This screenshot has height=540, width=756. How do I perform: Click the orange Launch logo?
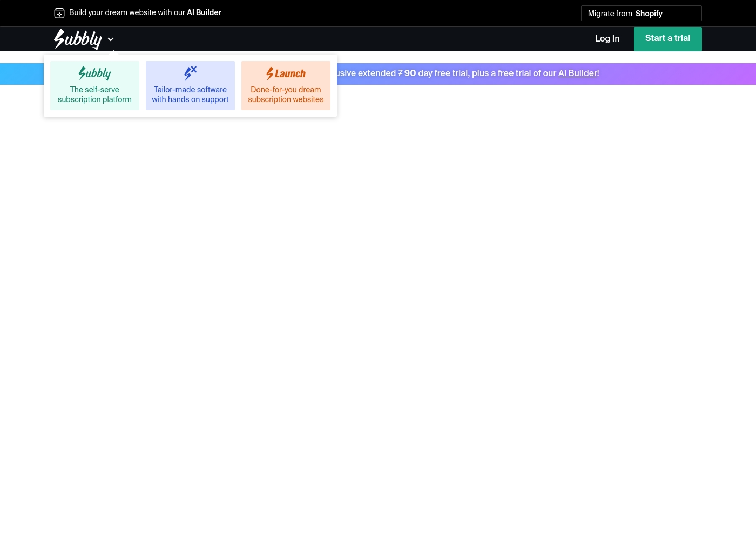click(286, 73)
